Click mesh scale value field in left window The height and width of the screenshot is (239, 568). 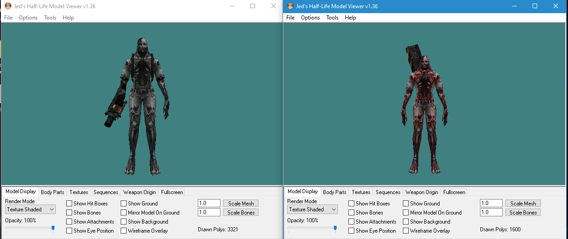click(209, 204)
